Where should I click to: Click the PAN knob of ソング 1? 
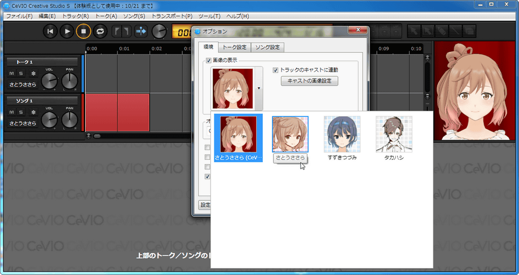coord(69,120)
